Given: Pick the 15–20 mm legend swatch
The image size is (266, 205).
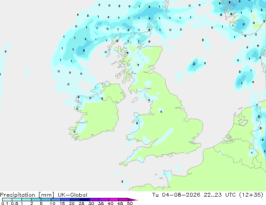Looking at the screenshot, I should click(x=65, y=200).
